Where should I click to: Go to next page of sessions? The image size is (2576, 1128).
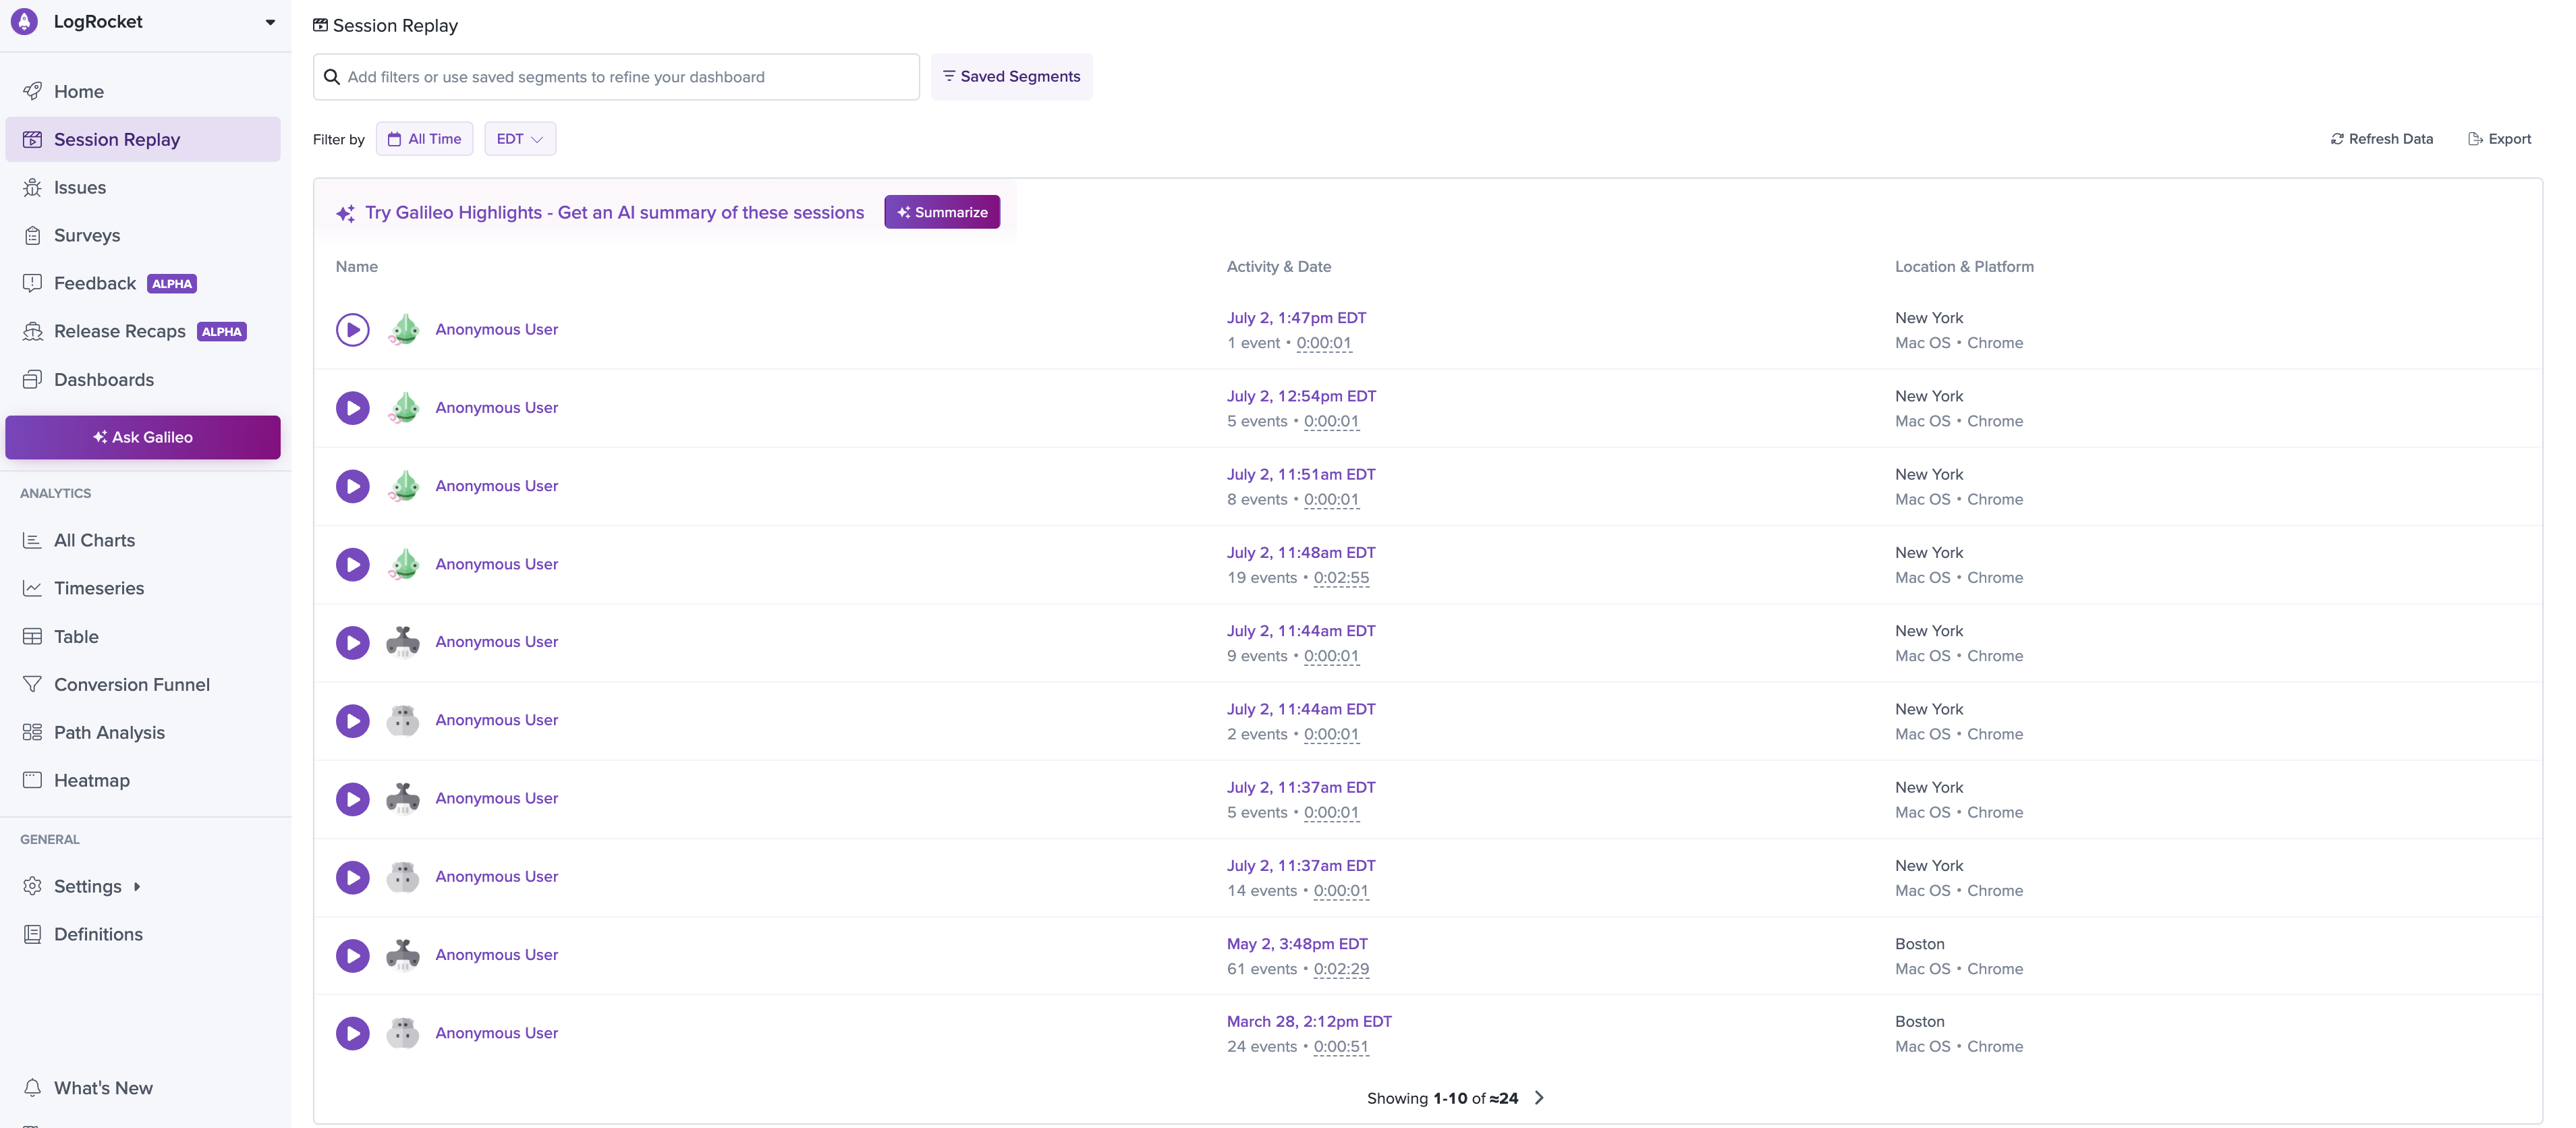pyautogui.click(x=1539, y=1098)
